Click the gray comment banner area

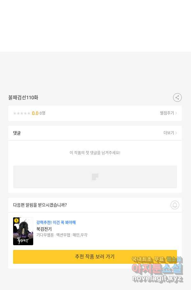tap(95, 177)
